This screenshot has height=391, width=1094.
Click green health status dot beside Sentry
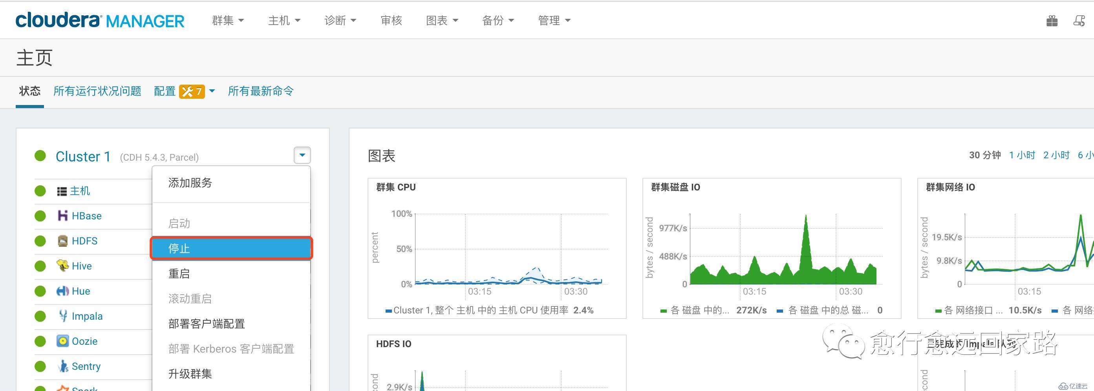pos(40,366)
